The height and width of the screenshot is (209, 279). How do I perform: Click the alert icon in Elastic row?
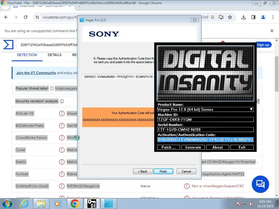tap(62, 162)
